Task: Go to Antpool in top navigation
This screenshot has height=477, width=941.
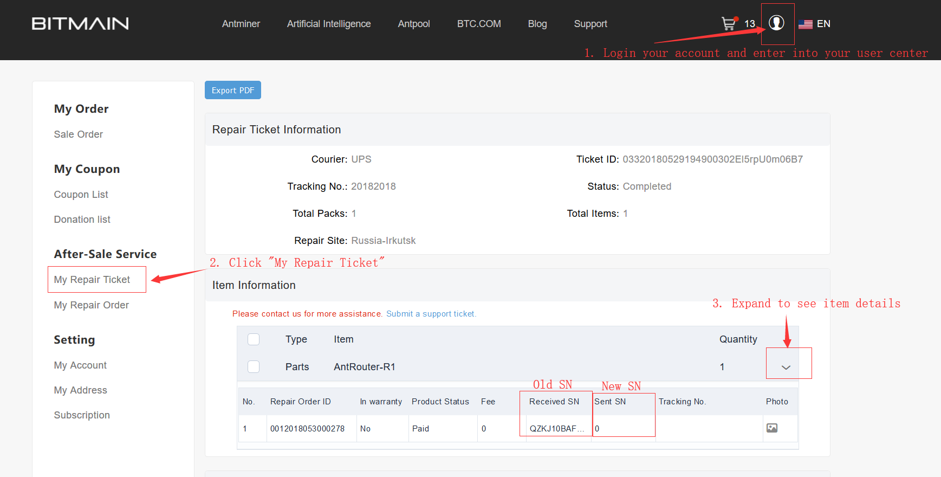Action: pos(414,24)
